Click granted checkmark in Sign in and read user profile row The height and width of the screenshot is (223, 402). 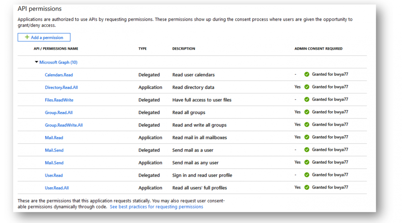[x=307, y=175]
